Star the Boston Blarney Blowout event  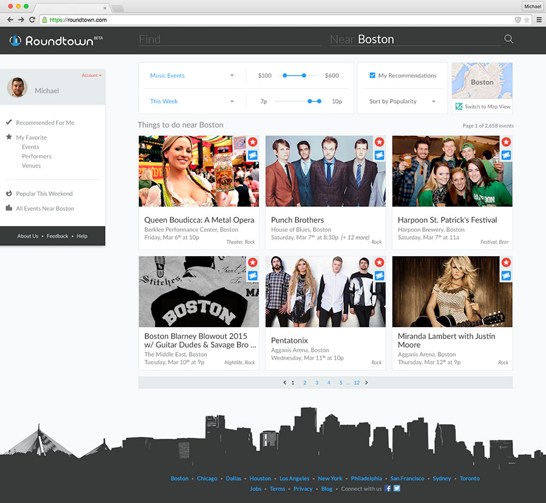click(253, 262)
